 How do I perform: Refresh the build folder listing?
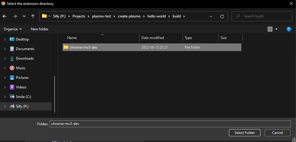point(222,16)
